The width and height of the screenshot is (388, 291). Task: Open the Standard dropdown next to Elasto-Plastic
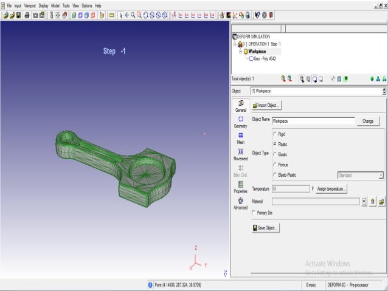pos(381,176)
